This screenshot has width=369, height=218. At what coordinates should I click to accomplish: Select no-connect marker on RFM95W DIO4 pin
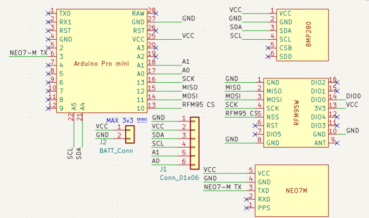337,117
